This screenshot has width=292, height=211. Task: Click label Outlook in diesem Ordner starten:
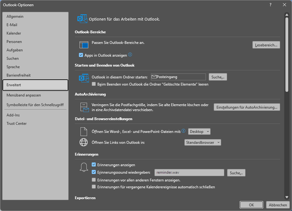[119, 77]
